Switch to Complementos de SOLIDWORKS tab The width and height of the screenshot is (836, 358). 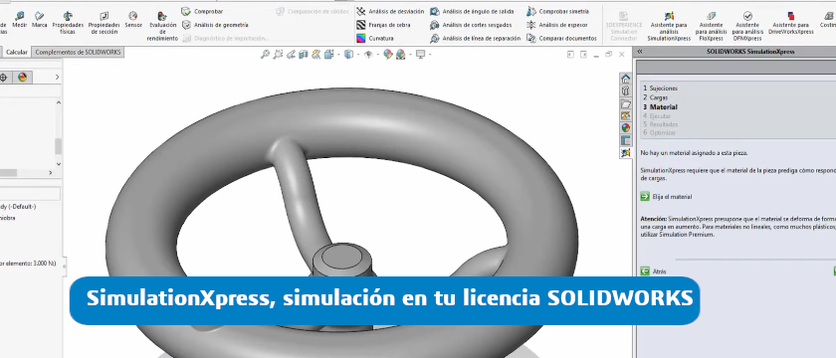click(x=78, y=52)
